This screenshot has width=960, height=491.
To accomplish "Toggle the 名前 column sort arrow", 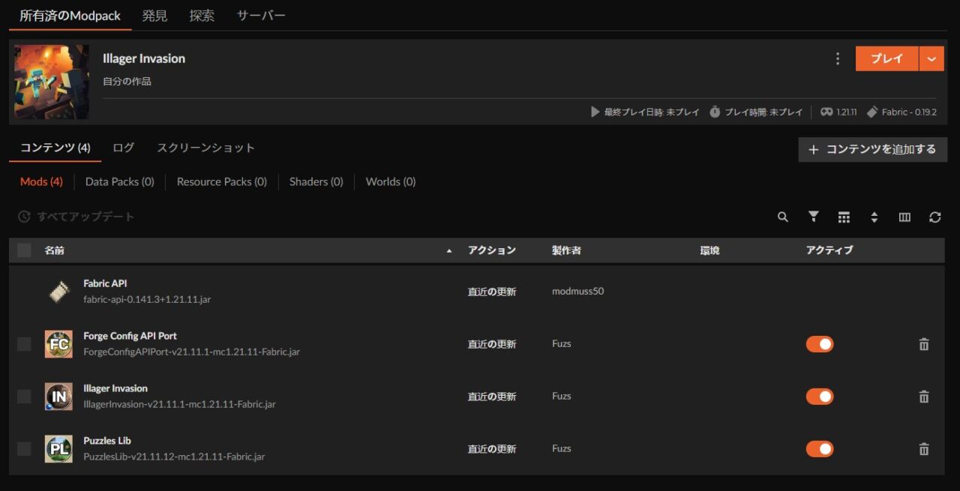I will pyautogui.click(x=451, y=250).
